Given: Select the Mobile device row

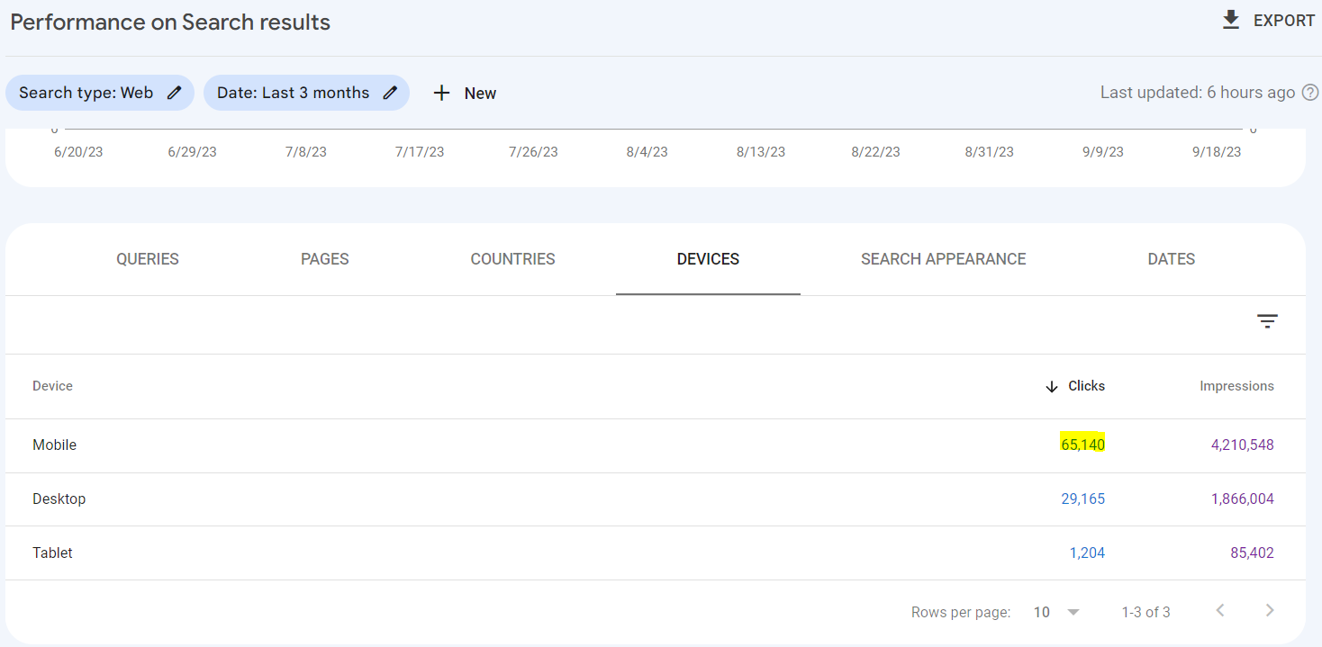Looking at the screenshot, I should [55, 445].
